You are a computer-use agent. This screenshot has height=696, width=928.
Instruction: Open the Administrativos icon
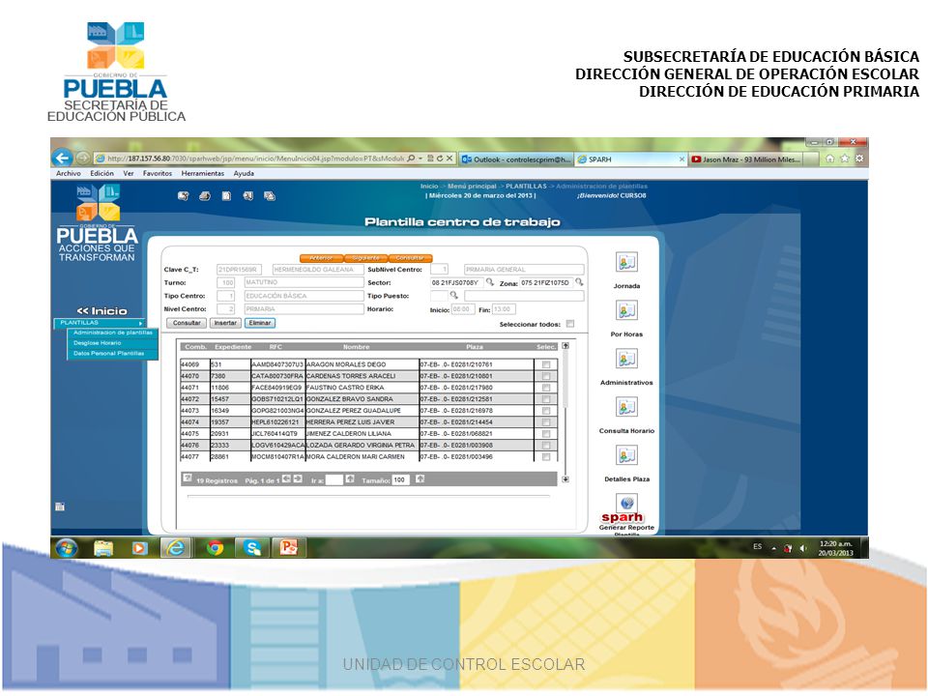click(x=626, y=360)
